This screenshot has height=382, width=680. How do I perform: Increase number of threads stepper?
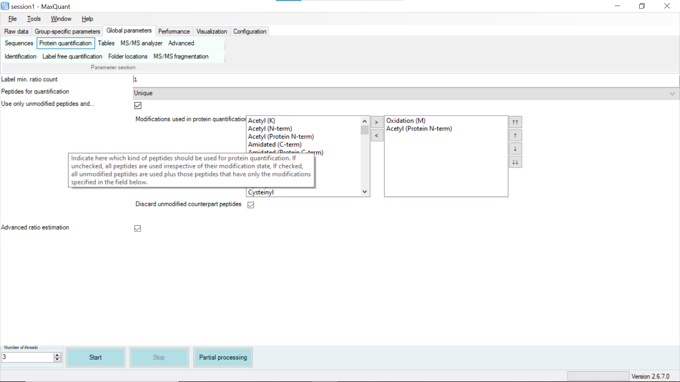point(57,355)
